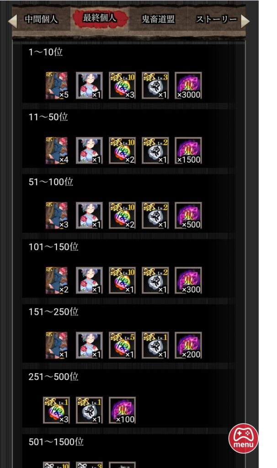Image resolution: width=277 pixels, height=468 pixels.
Task: Select the 最終個人 tab
Action: tap(100, 18)
